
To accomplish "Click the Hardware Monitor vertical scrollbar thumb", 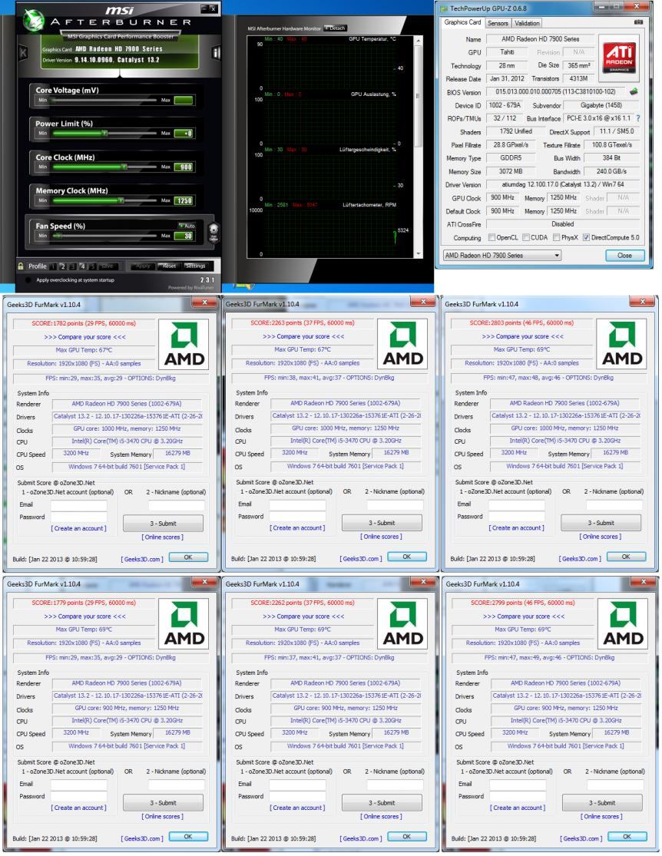I will (419, 95).
